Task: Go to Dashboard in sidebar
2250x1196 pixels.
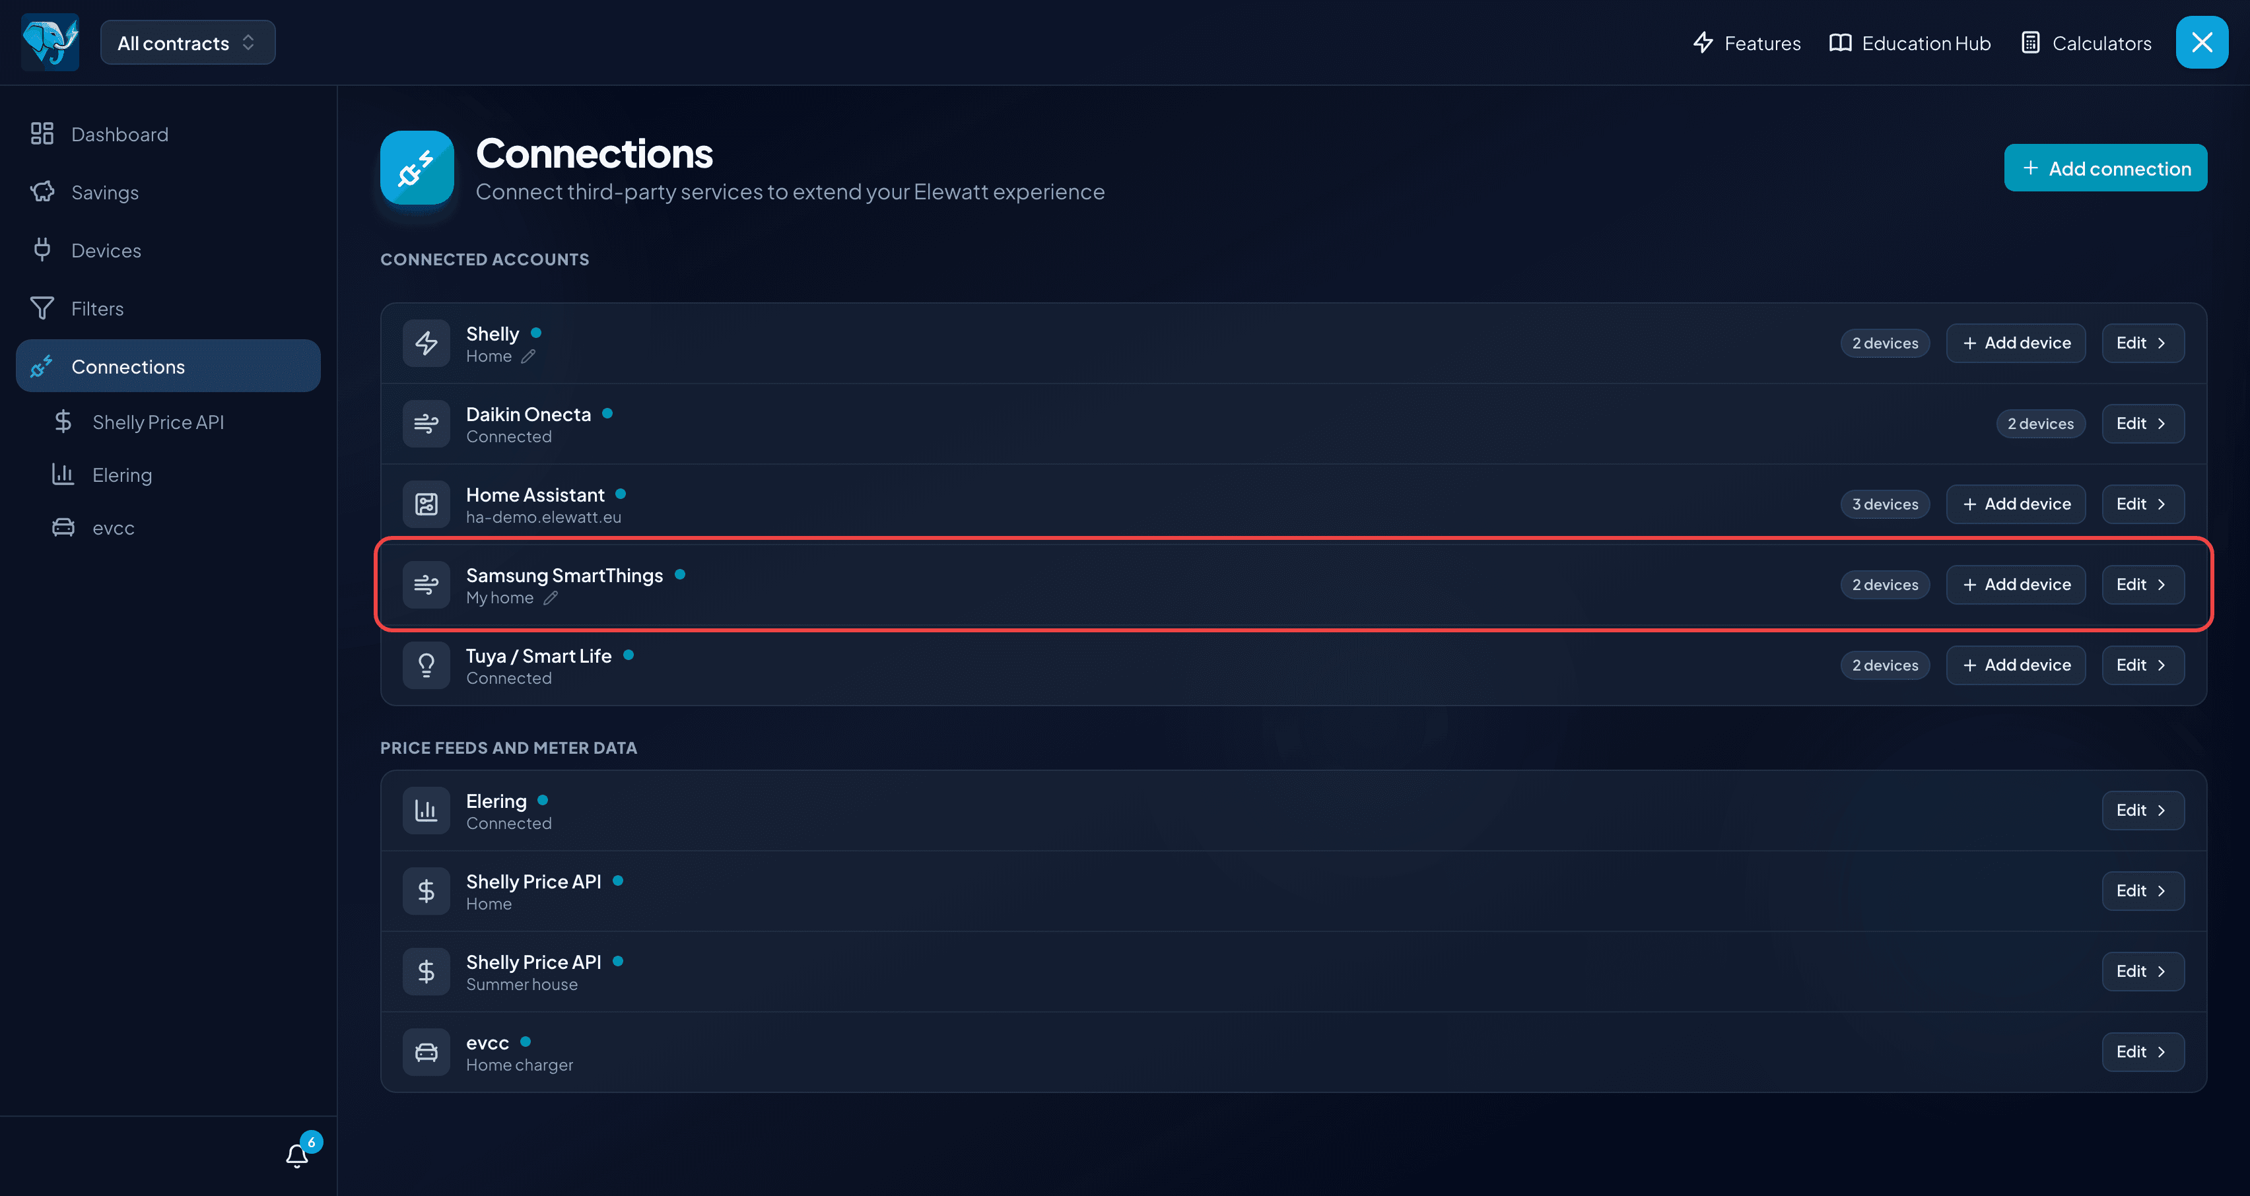Action: [x=168, y=133]
